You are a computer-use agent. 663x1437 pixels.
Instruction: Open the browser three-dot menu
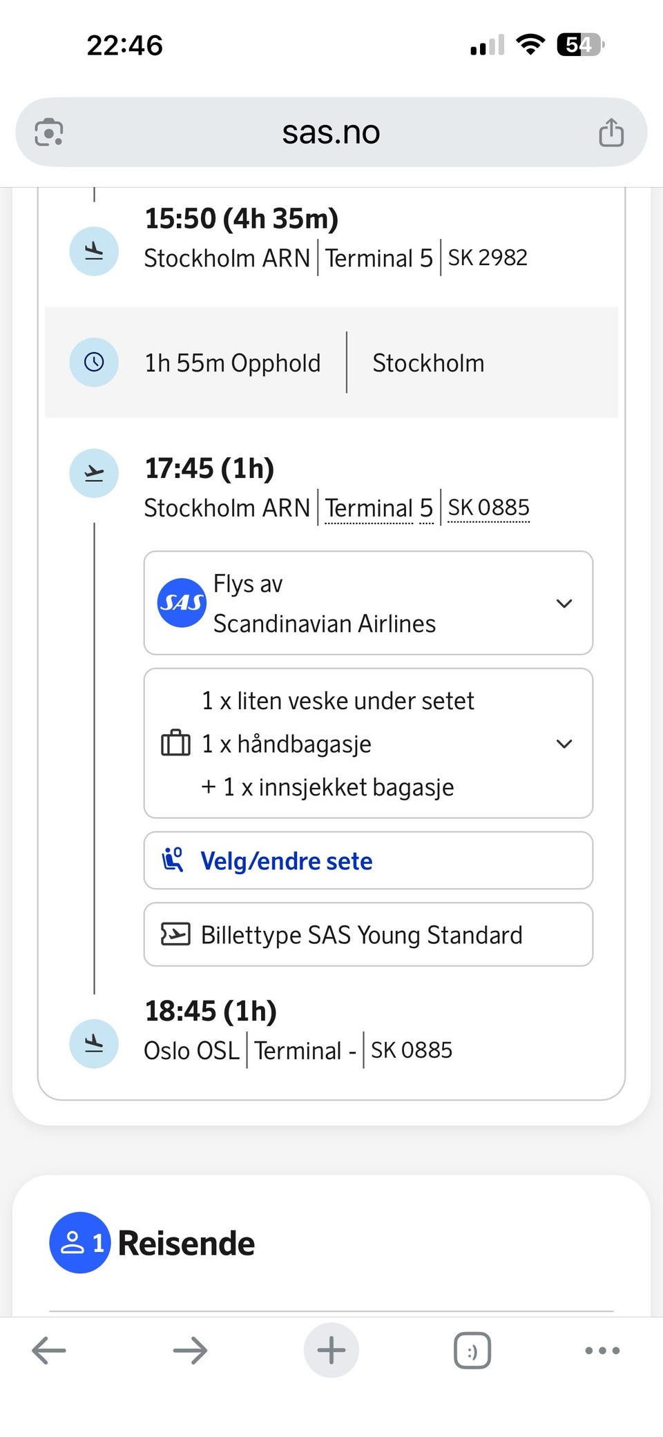coord(602,1350)
